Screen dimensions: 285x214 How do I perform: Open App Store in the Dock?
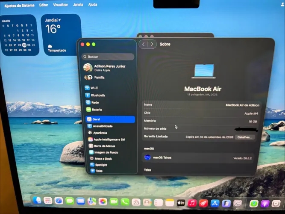[x=215, y=204]
